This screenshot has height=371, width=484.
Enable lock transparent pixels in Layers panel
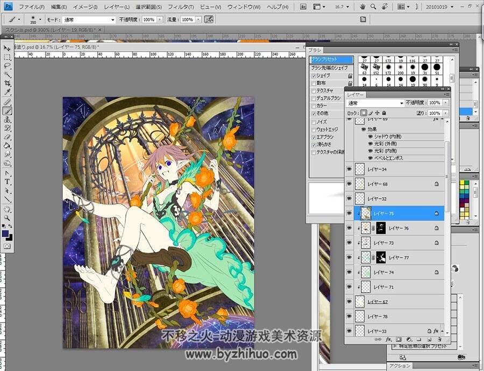pyautogui.click(x=364, y=113)
